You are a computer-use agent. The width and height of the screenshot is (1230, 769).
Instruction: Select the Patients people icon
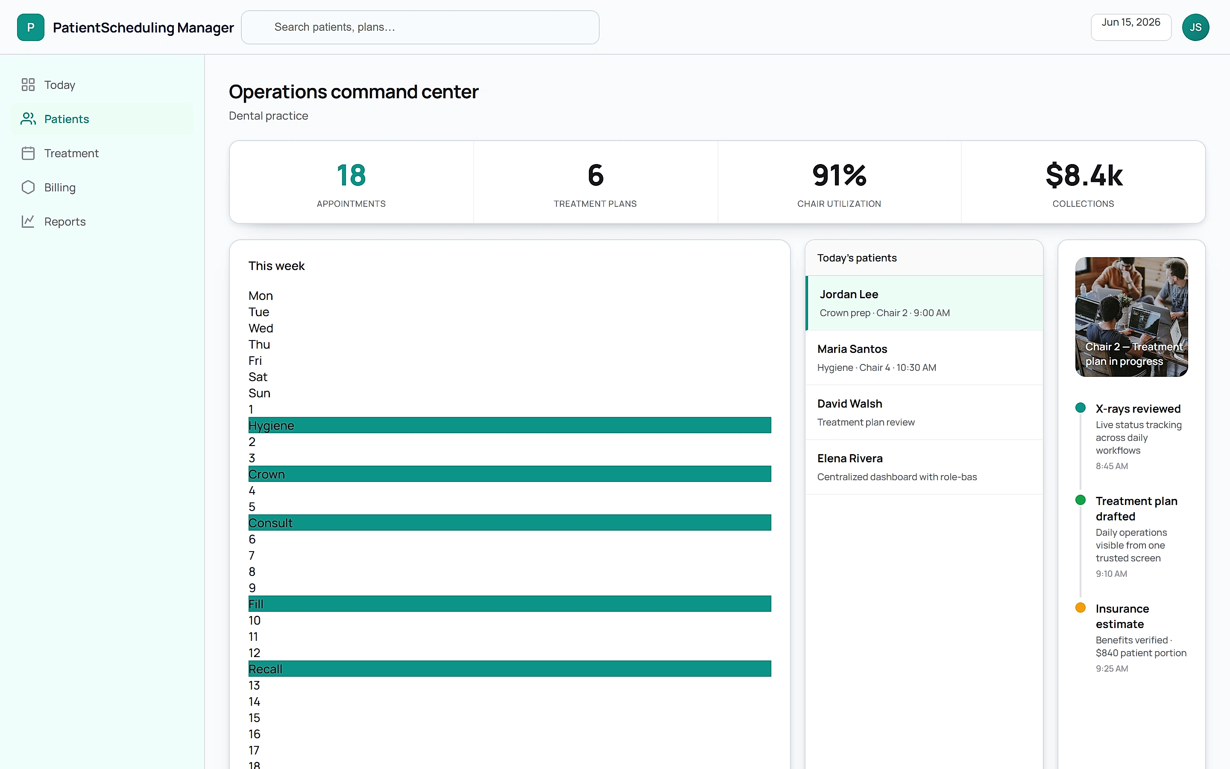tap(28, 118)
